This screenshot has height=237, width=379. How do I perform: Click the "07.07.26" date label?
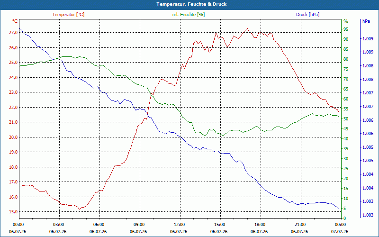(340, 232)
